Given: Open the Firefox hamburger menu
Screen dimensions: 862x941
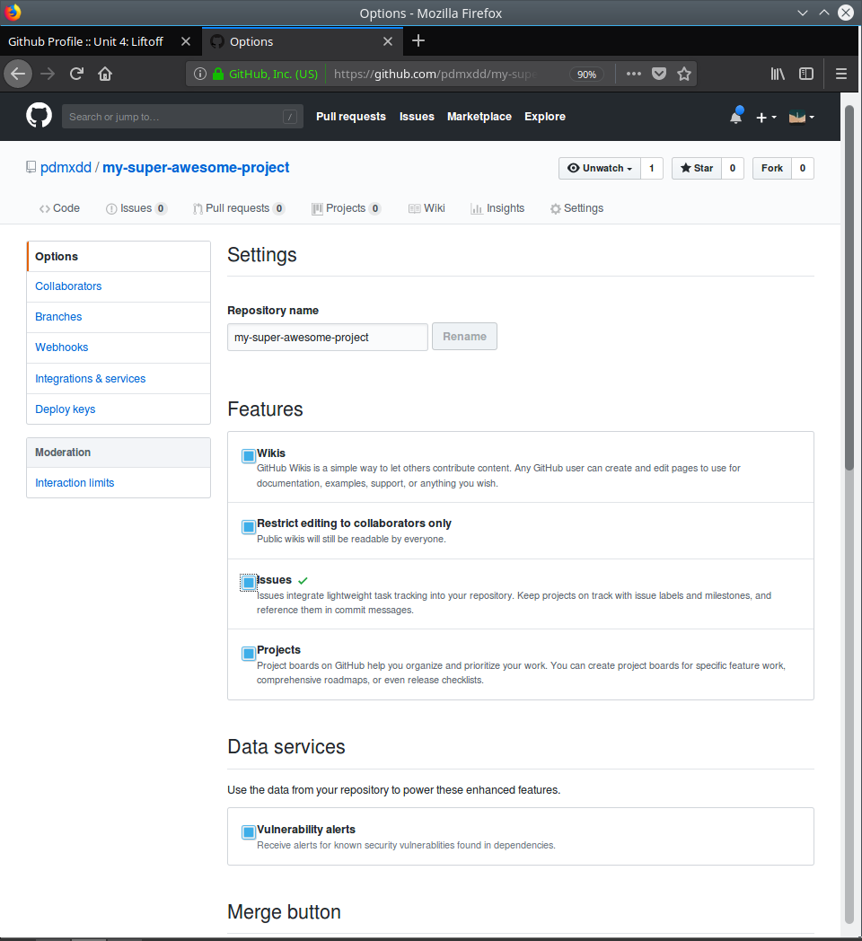Looking at the screenshot, I should pos(841,74).
